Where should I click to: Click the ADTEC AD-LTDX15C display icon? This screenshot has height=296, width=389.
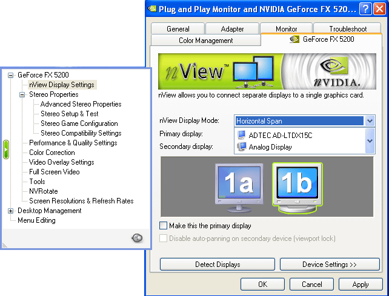coord(241,135)
